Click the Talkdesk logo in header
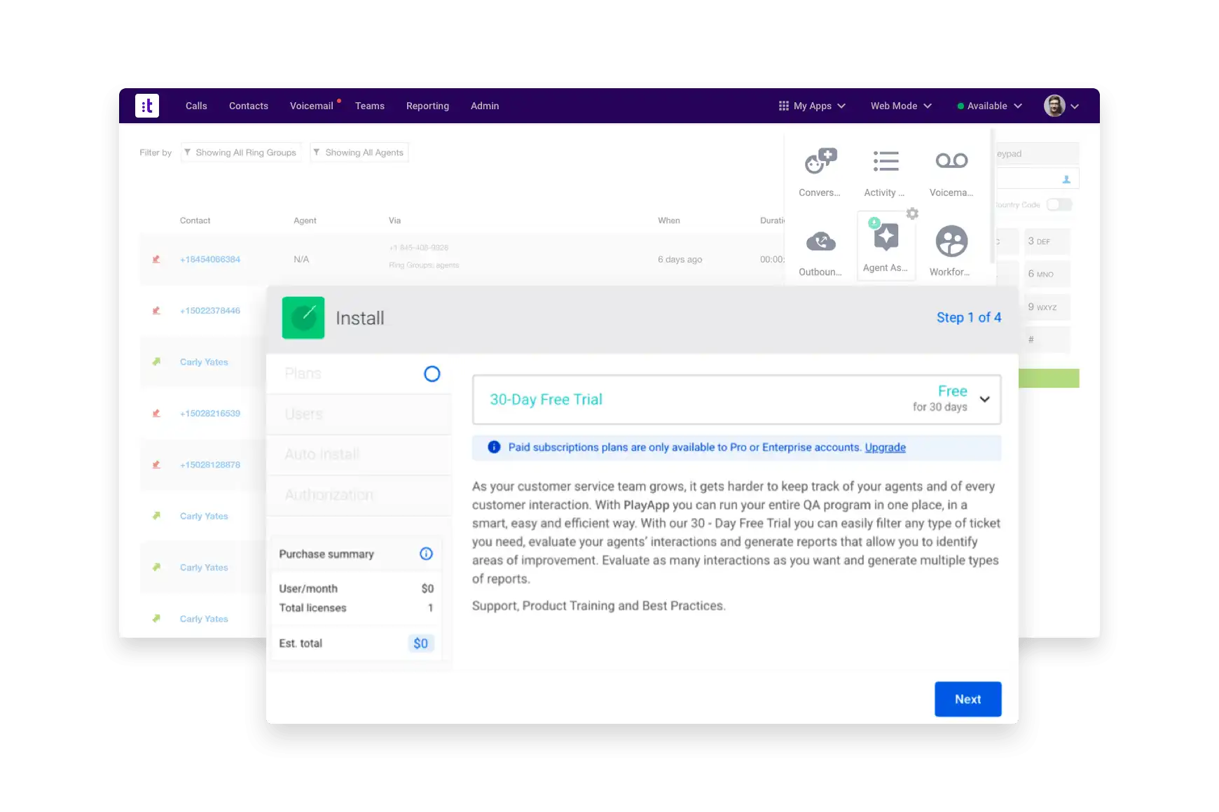Viewport: 1219px width, 812px height. 147,106
